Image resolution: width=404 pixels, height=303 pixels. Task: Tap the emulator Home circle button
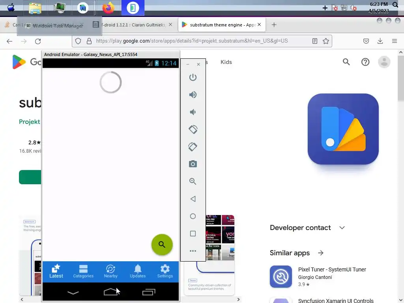(193, 216)
